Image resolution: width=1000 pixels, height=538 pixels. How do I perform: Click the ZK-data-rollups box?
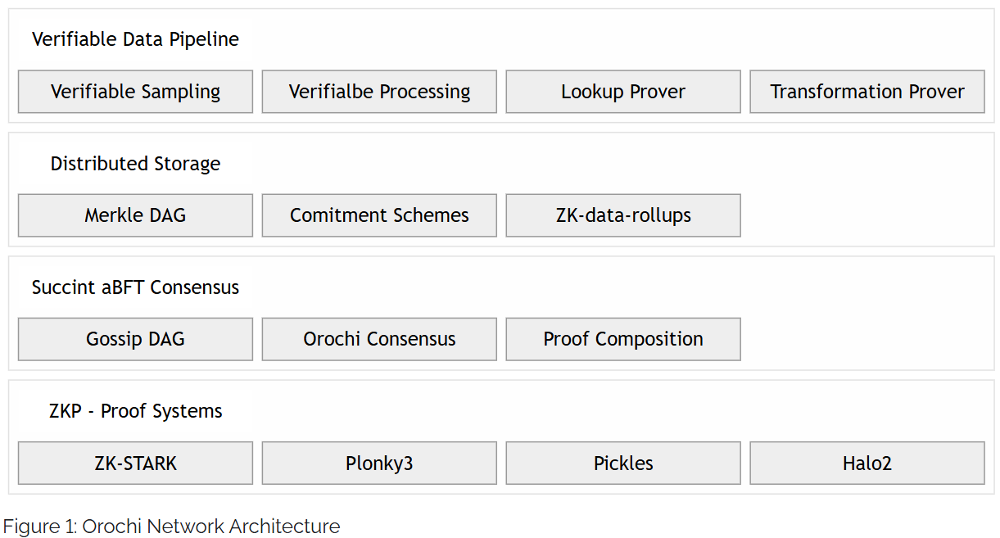(x=623, y=215)
